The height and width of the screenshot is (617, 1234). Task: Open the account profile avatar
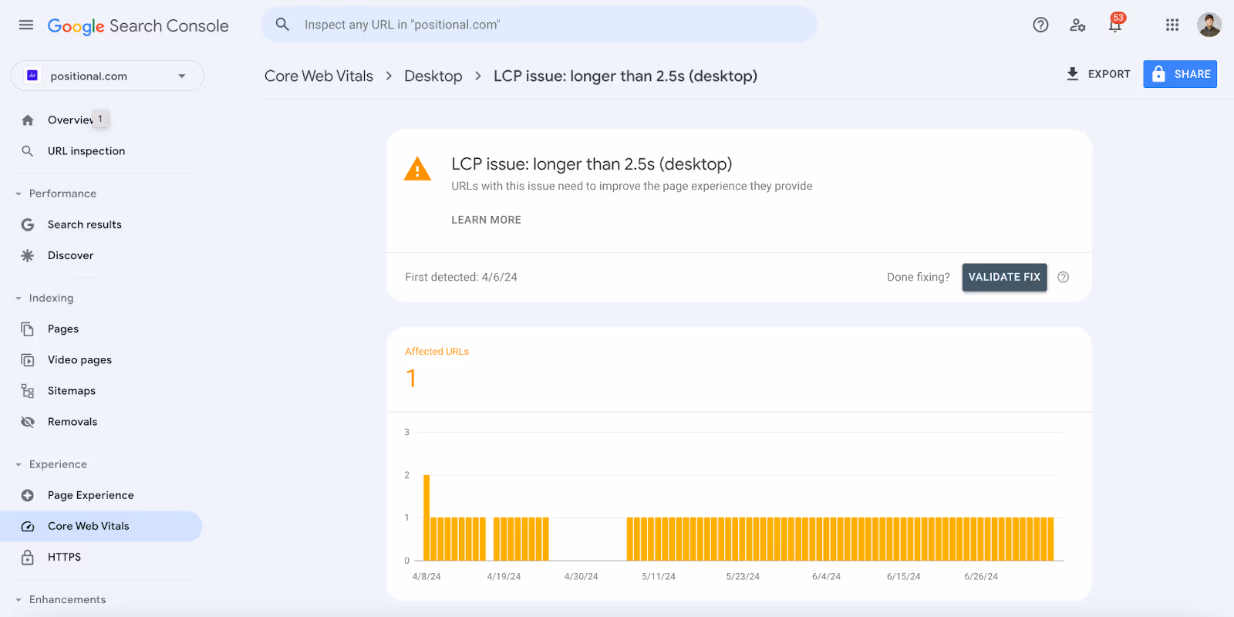(x=1209, y=25)
